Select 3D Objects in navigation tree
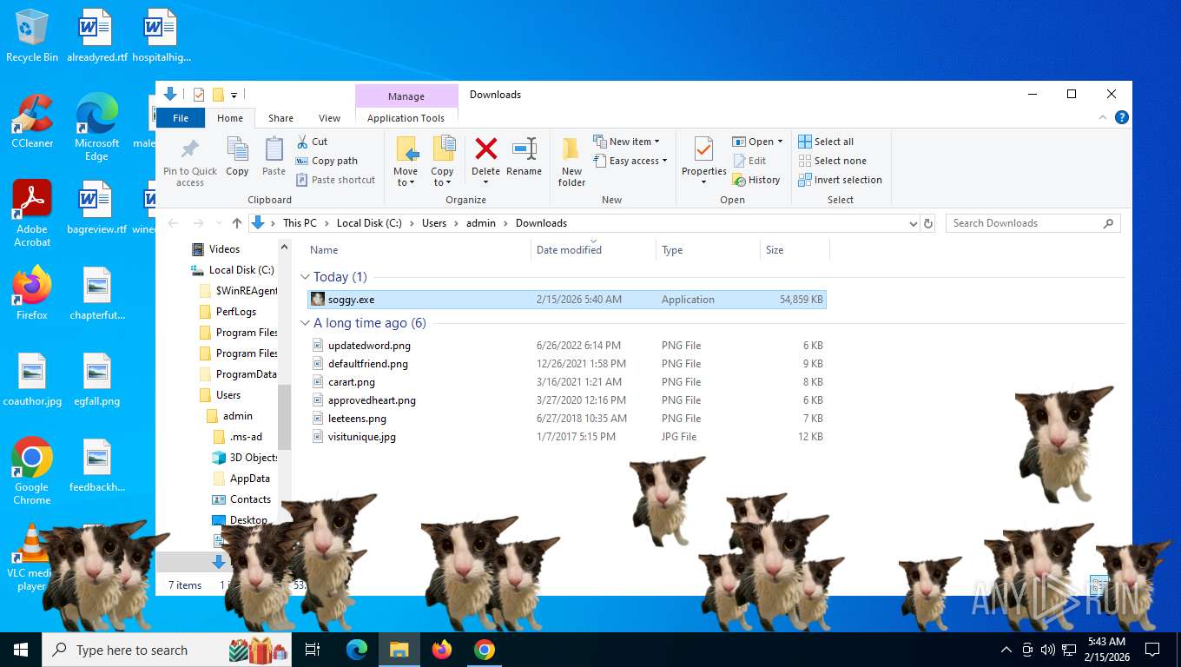 tap(245, 458)
